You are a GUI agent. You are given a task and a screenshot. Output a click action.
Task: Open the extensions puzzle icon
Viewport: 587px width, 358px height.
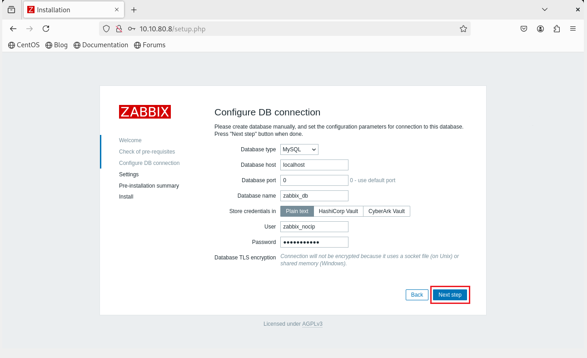[x=557, y=29]
